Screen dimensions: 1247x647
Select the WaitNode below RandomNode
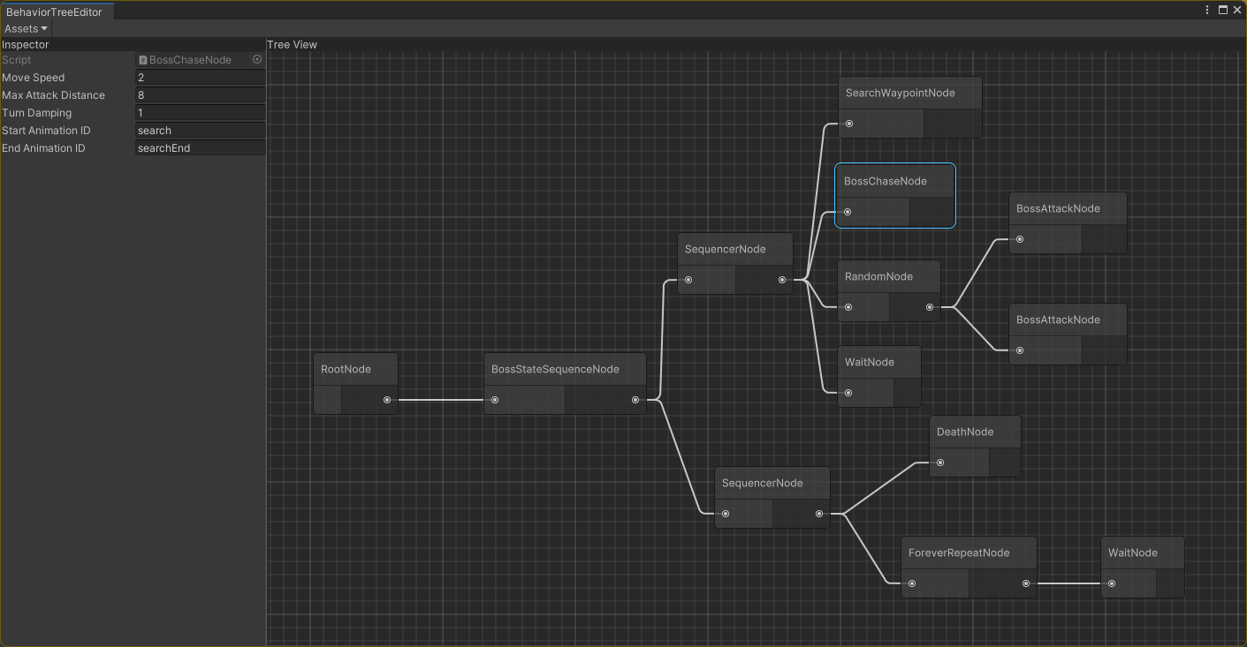[x=879, y=376]
